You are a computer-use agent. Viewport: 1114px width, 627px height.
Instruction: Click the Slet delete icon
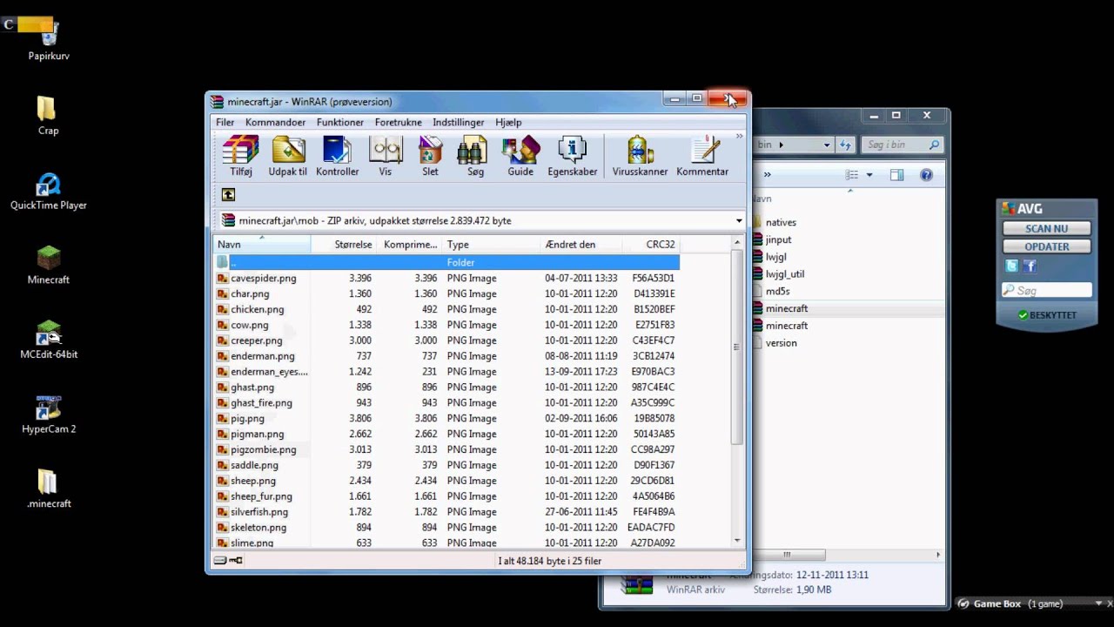point(430,158)
